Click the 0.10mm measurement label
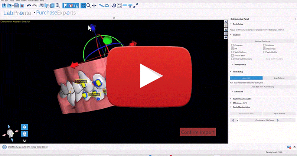The width and height of the screenshot is (297, 156). point(81,81)
